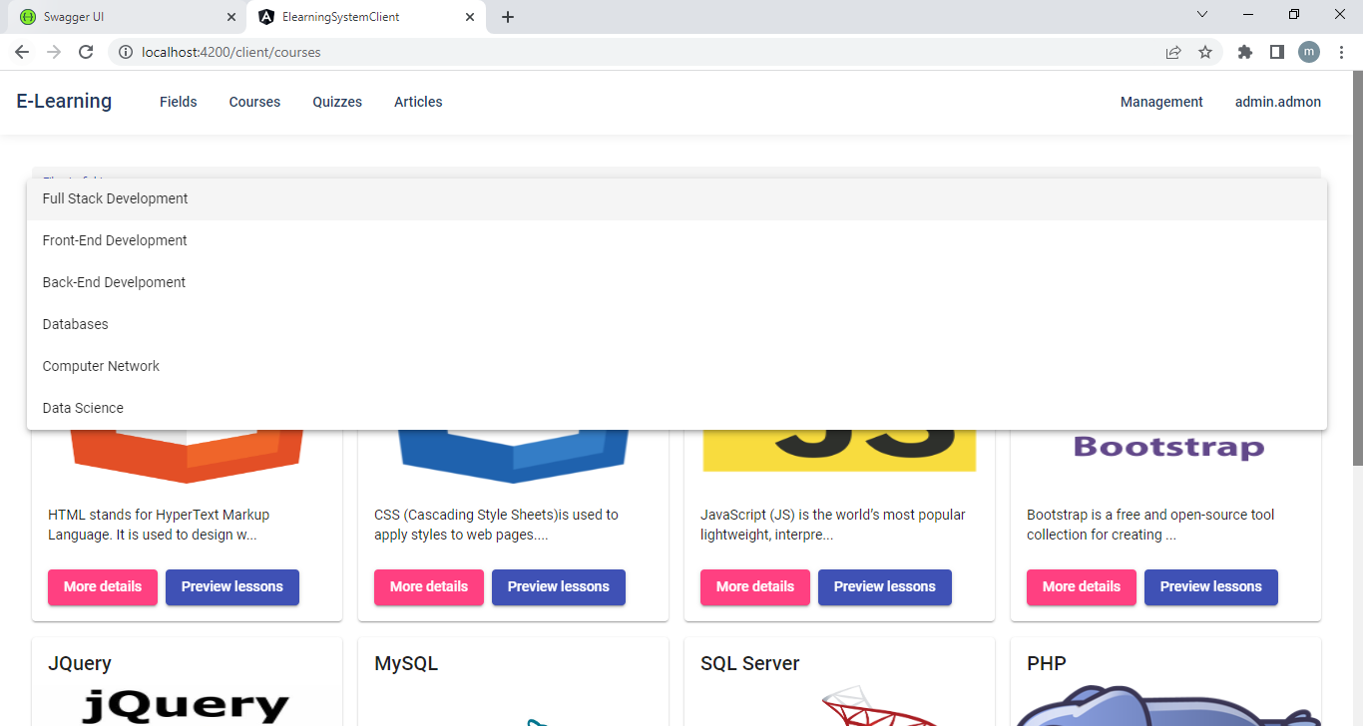Image resolution: width=1363 pixels, height=726 pixels.
Task: Open Chrome three-dot menu
Action: point(1341,52)
